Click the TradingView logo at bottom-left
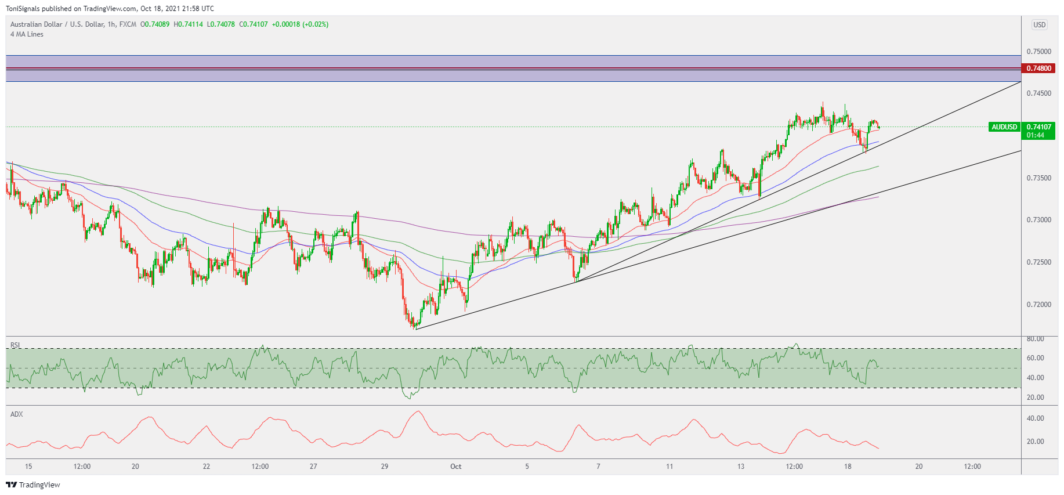 pos(33,485)
